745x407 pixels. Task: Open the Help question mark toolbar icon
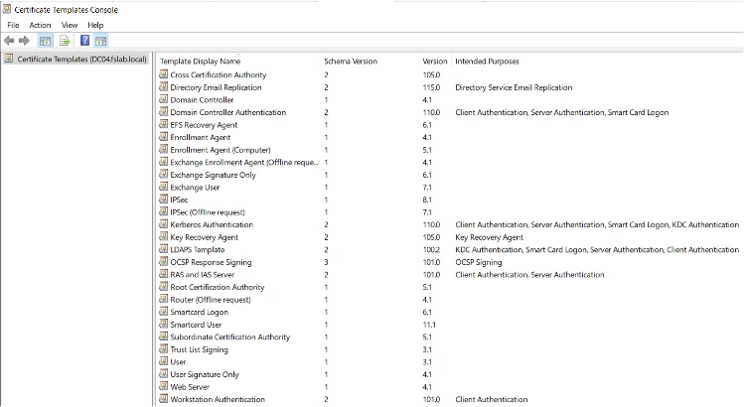[x=84, y=41]
